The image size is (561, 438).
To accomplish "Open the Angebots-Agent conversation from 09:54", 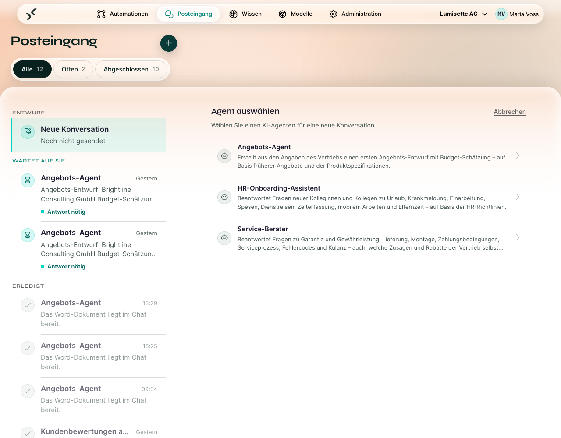I will pos(89,399).
